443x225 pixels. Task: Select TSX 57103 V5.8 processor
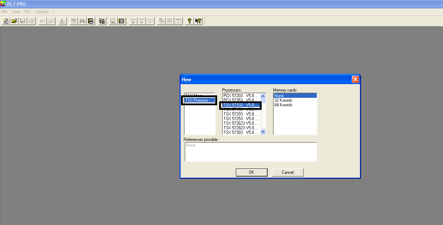pos(241,105)
